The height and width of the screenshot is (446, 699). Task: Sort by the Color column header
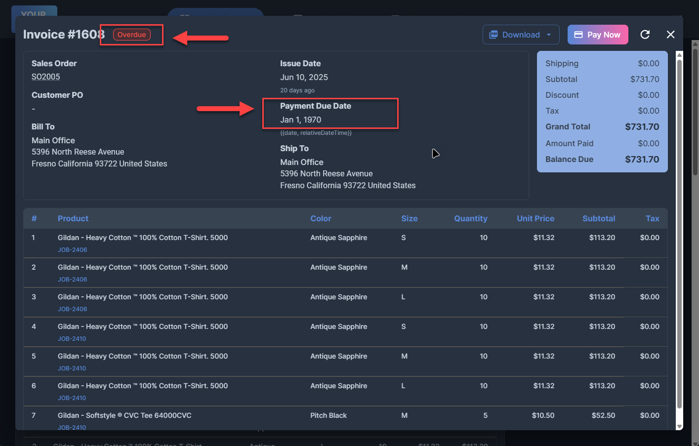321,218
